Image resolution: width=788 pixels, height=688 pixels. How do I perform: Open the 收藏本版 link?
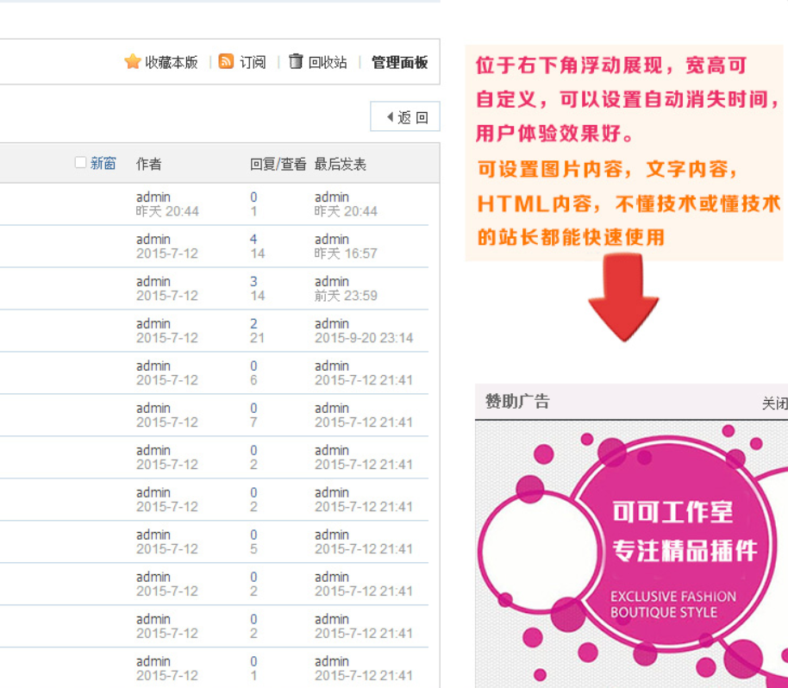(x=172, y=62)
